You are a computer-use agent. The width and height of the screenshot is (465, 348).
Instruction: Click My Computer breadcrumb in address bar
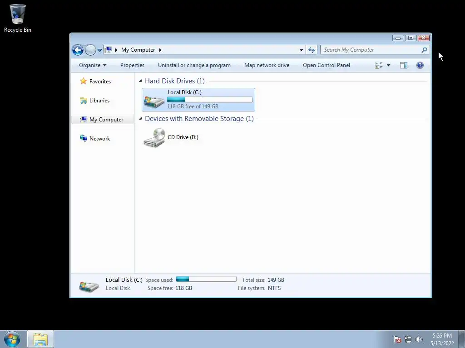(138, 50)
